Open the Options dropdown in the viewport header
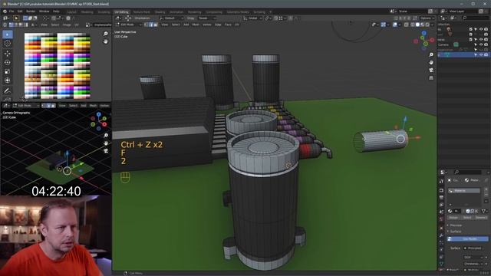491x276 pixels. click(427, 18)
